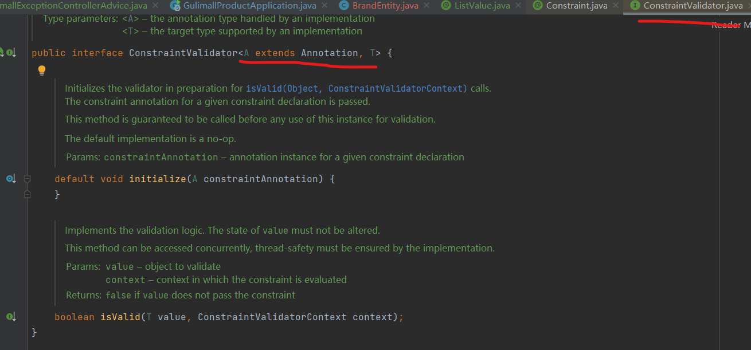751x350 pixels.
Task: Close the BrandEntity.java tab
Action: click(x=427, y=6)
